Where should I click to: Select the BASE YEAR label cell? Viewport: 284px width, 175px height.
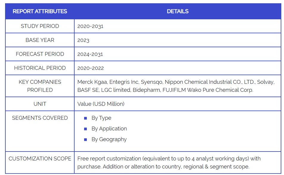(x=40, y=40)
